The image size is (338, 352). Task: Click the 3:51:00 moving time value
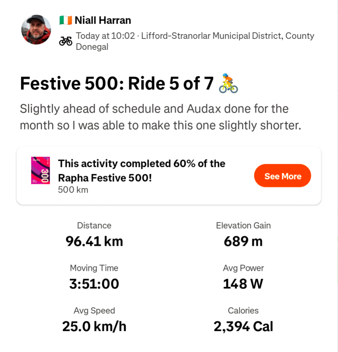[94, 284]
